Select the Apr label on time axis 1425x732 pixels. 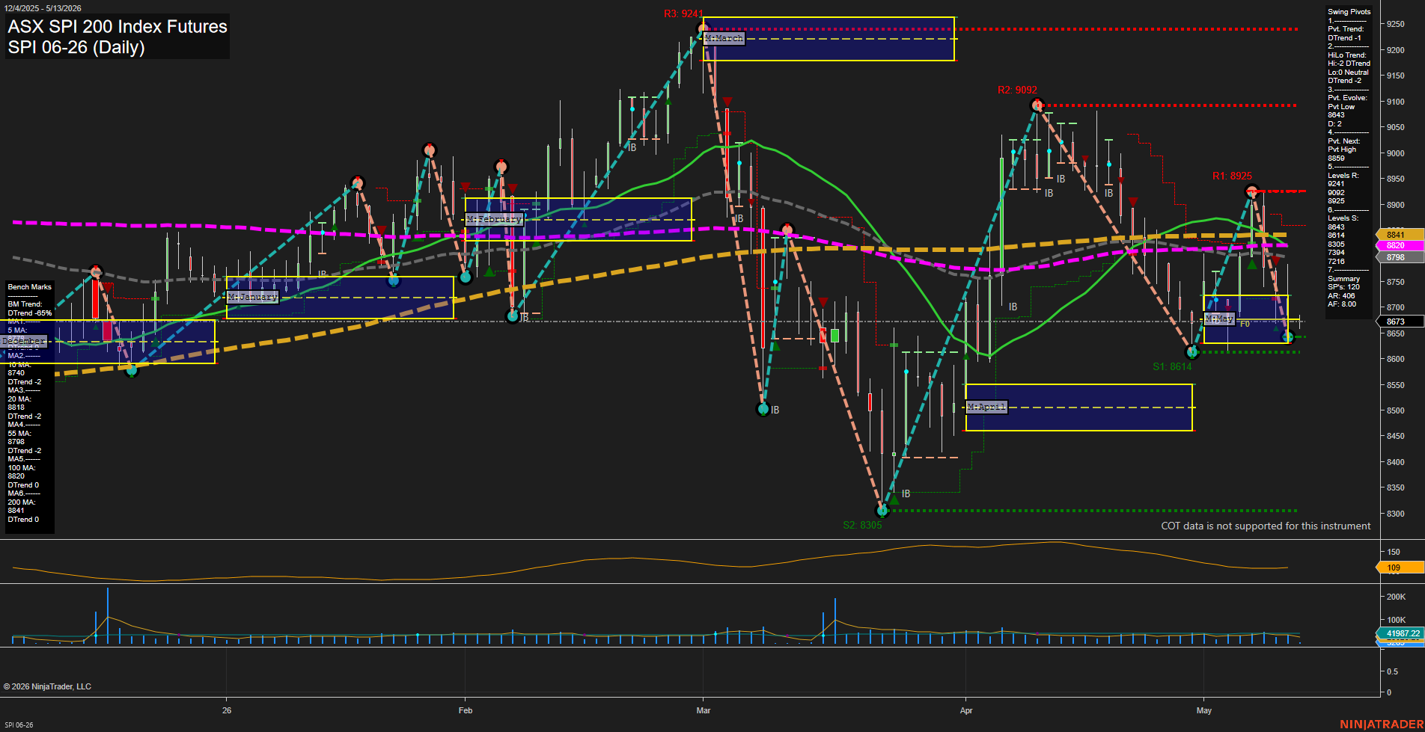click(966, 710)
